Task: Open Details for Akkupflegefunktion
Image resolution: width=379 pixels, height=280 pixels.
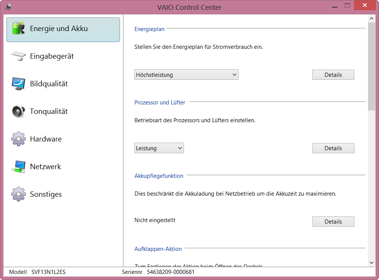Action: click(x=333, y=221)
